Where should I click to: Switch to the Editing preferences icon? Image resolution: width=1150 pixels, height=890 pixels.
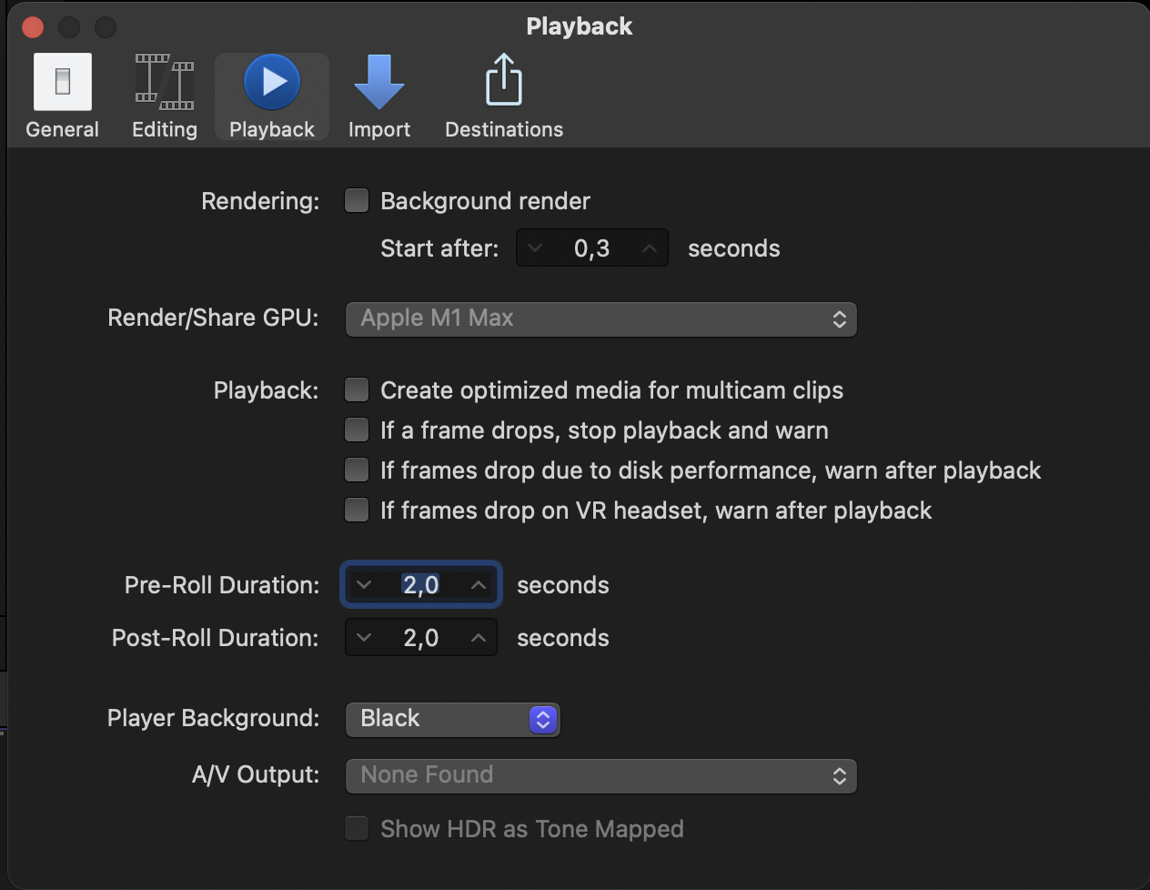click(165, 83)
